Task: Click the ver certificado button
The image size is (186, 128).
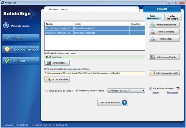Action: 57,63
